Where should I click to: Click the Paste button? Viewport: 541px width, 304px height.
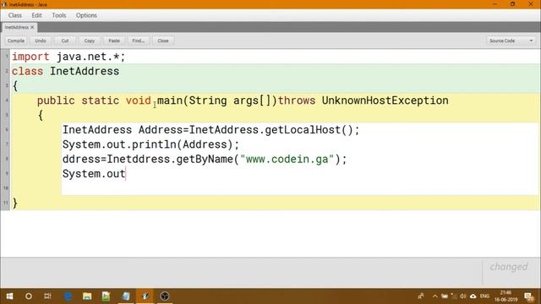click(114, 41)
